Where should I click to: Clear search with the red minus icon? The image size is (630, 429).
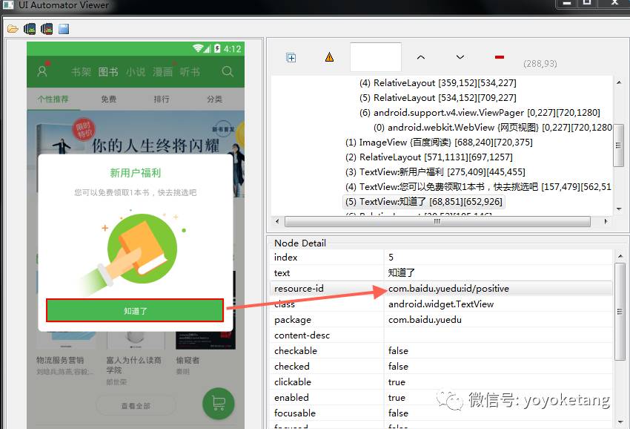(500, 57)
